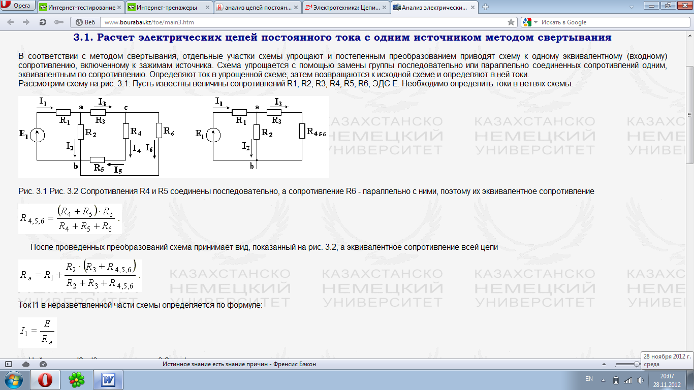This screenshot has width=694, height=390.
Task: Open the Windows Start menu
Action: [x=13, y=380]
